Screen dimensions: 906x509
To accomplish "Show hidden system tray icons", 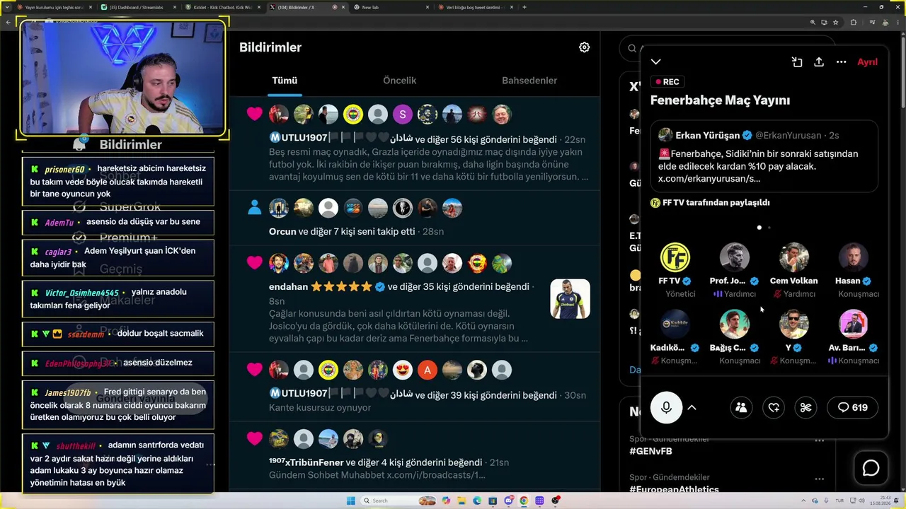I will pos(804,501).
